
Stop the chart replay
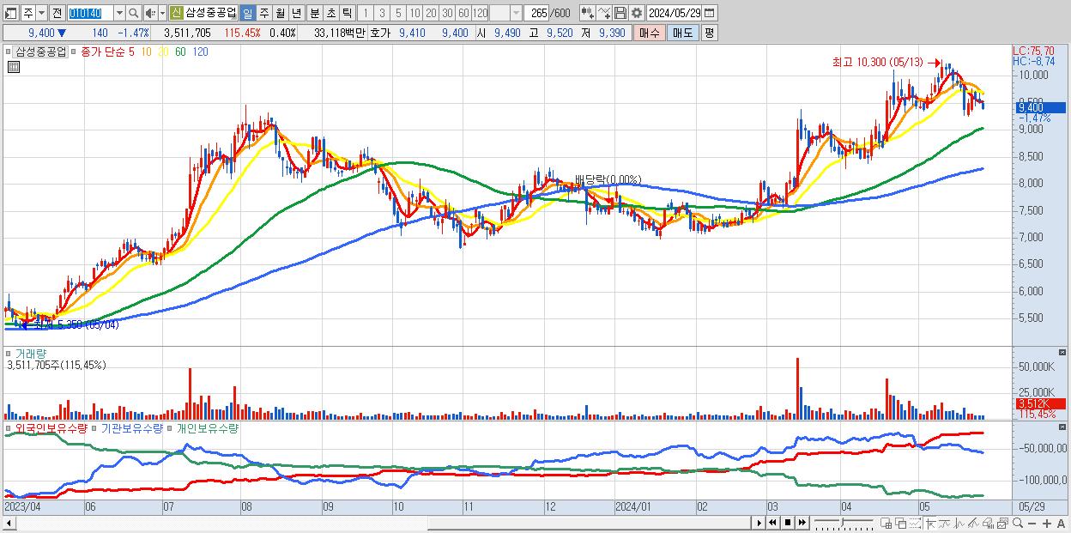(788, 523)
